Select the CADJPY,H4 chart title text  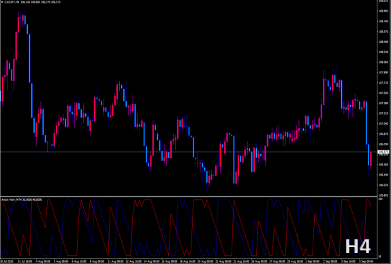click(12, 2)
